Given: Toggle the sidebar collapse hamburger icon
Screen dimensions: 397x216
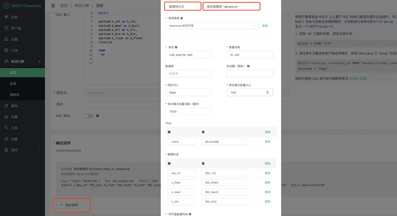Looking at the screenshot, I should point(53,5).
